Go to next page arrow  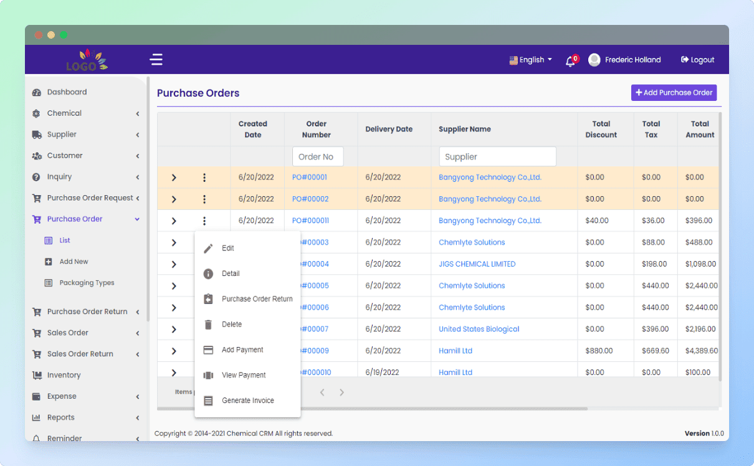click(x=341, y=392)
